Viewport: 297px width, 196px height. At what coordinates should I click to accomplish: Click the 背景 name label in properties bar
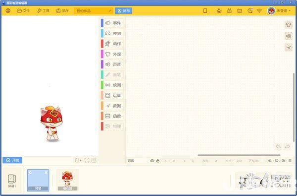[131, 161]
